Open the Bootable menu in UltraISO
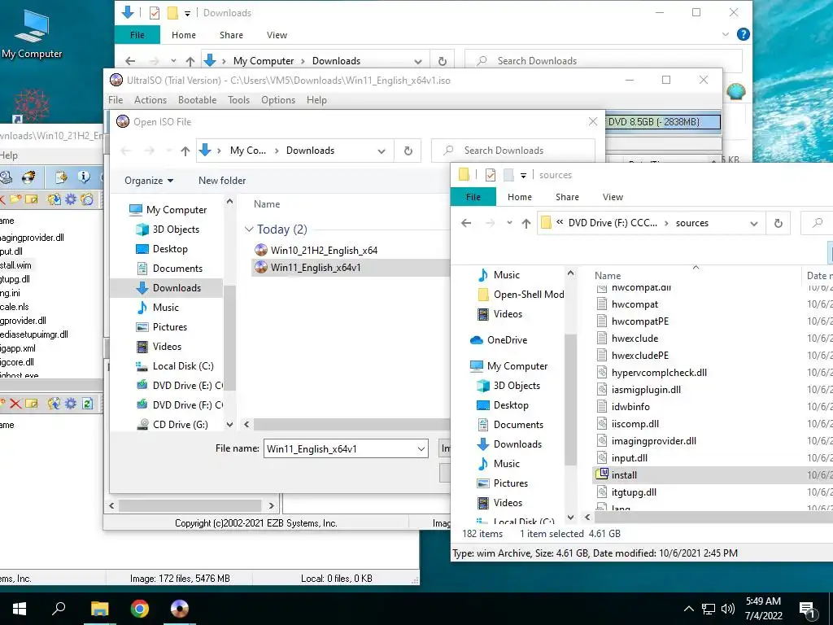This screenshot has width=833, height=625. click(x=197, y=100)
